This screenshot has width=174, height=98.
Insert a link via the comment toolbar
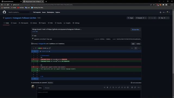coord(119,87)
